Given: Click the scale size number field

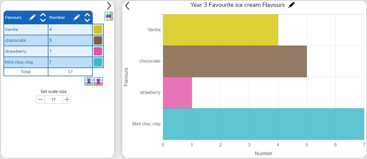Looking at the screenshot, I should [54, 99].
